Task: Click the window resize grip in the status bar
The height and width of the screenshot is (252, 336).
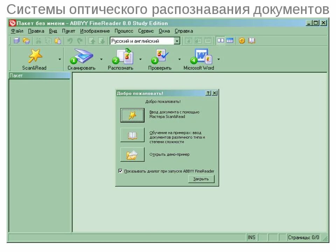Action: coord(325,238)
